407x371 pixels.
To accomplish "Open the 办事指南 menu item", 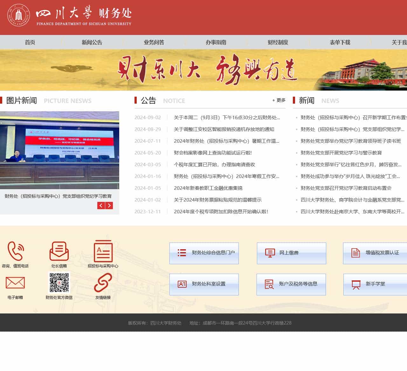I will point(216,42).
